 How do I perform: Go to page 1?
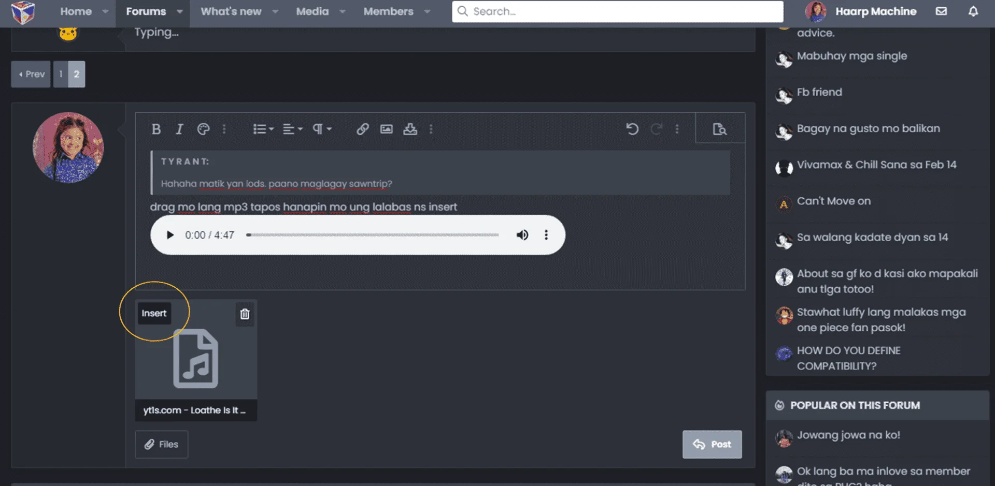tap(61, 74)
